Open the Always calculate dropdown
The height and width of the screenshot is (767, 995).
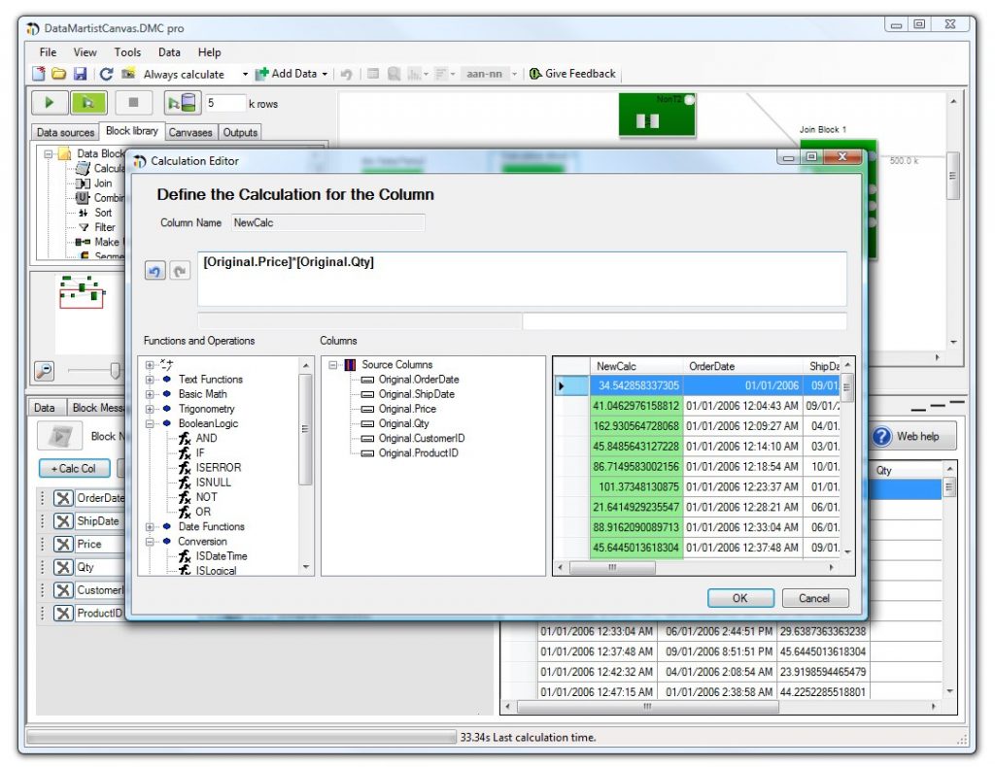click(245, 74)
